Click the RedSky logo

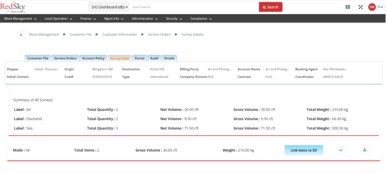click(x=13, y=7)
